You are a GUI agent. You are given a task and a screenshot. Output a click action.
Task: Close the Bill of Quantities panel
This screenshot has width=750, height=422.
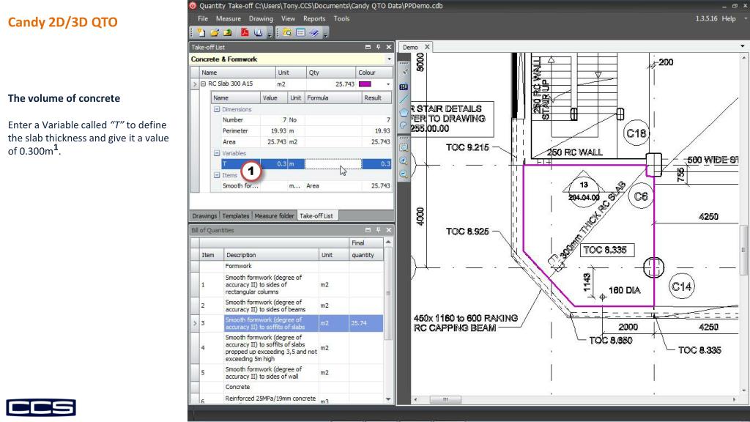click(389, 230)
